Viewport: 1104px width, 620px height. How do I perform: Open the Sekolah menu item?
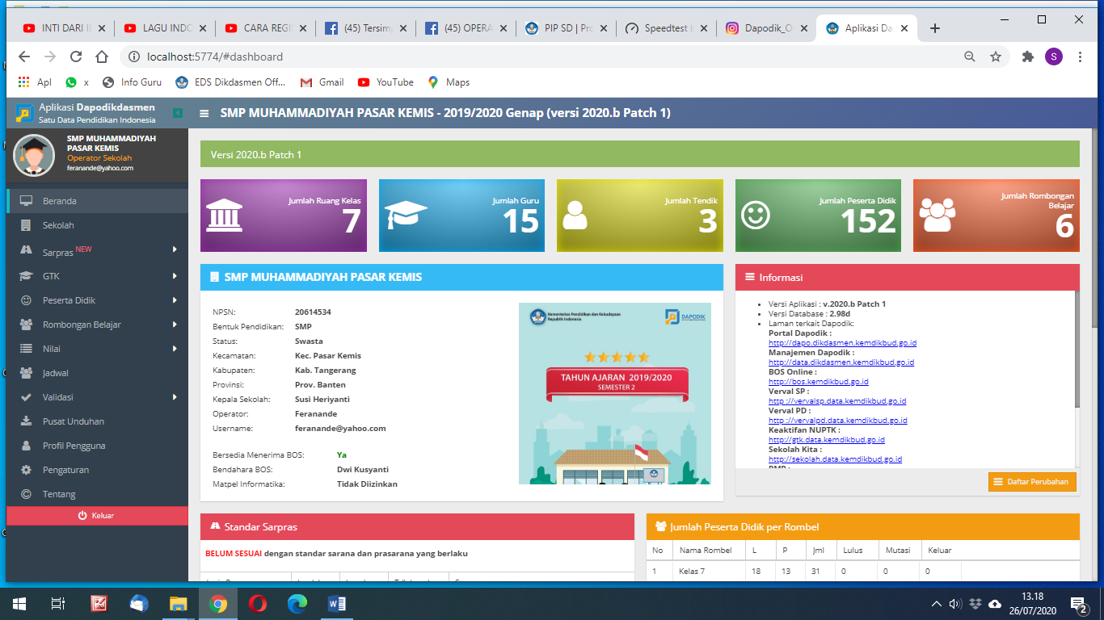pyautogui.click(x=58, y=225)
